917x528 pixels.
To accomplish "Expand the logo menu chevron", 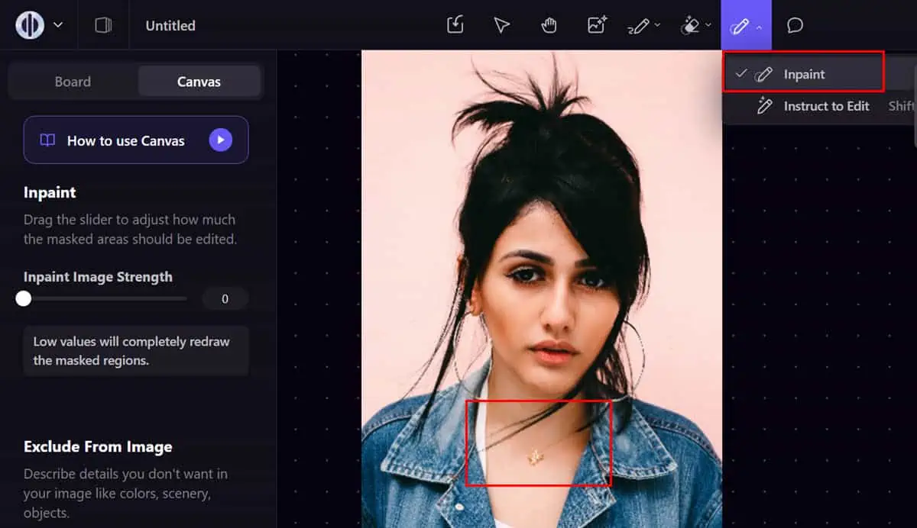I will point(58,25).
